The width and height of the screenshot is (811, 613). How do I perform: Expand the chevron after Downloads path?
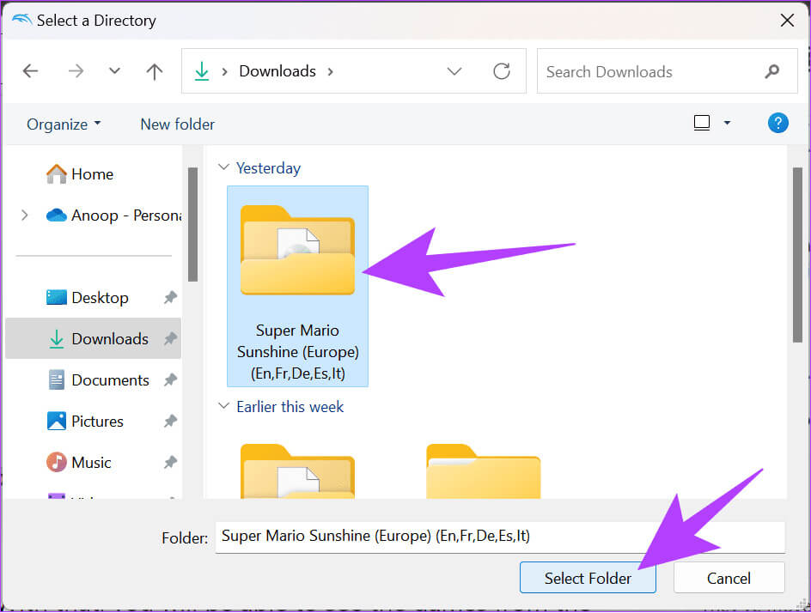[x=331, y=71]
